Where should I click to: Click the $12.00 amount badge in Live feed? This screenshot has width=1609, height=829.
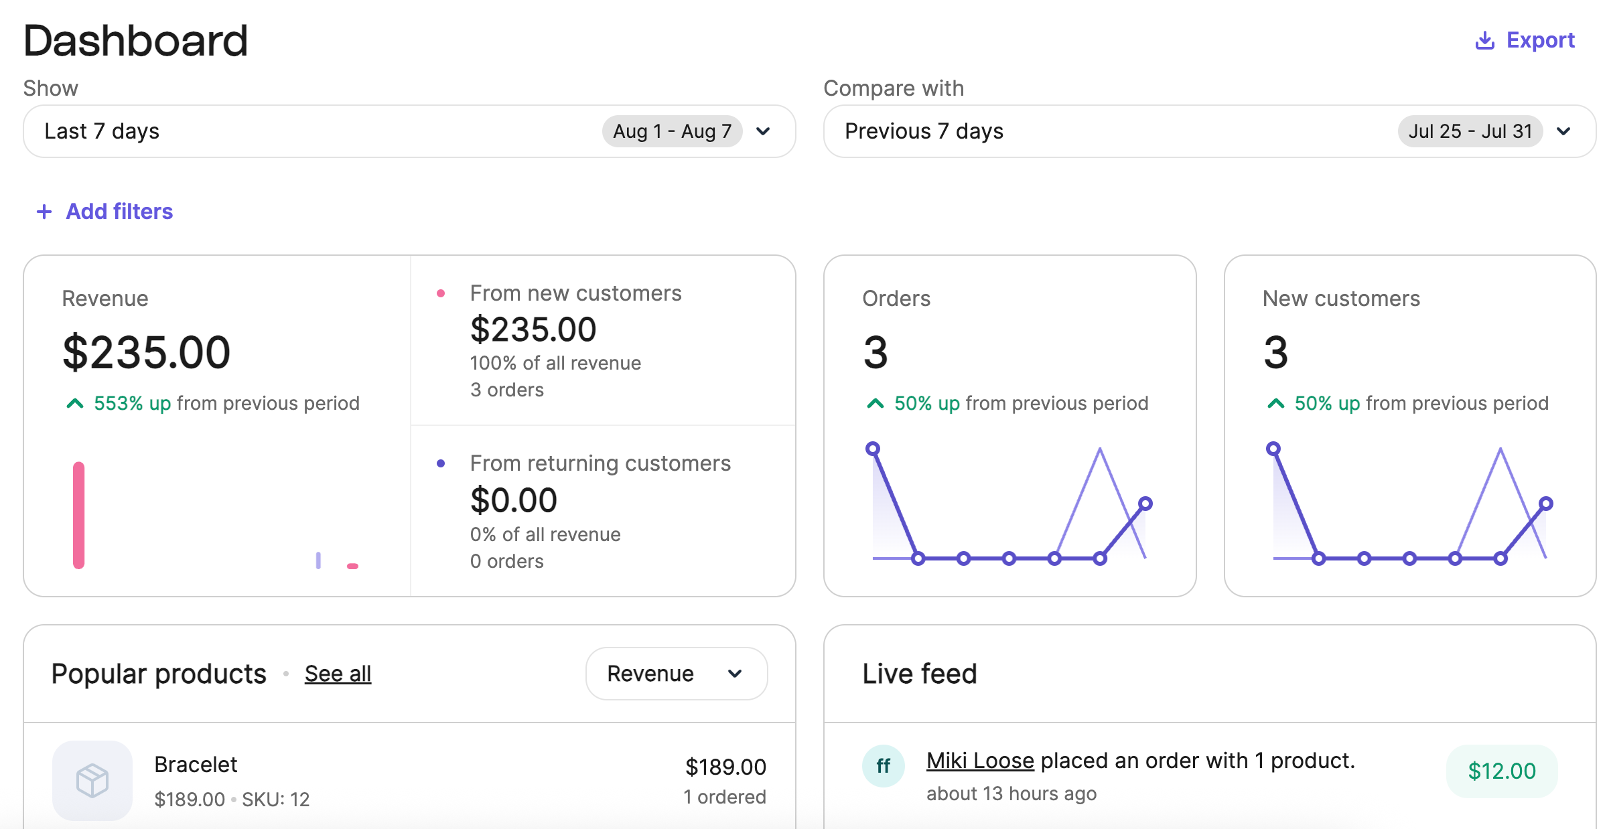point(1502,771)
